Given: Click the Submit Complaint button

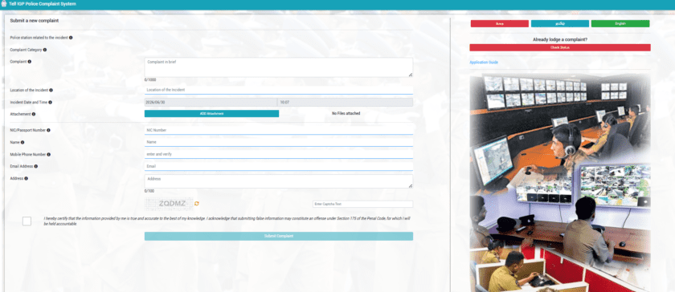Looking at the screenshot, I should [x=279, y=236].
